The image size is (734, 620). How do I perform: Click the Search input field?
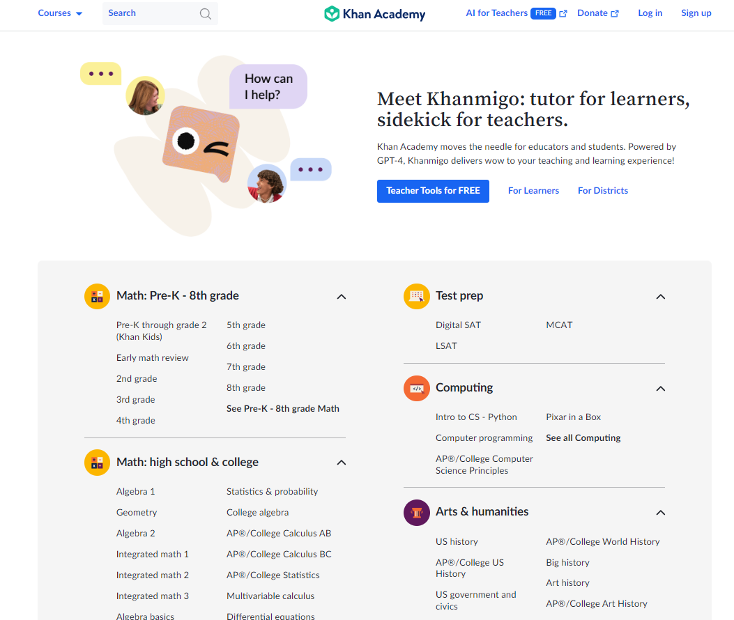coord(160,13)
